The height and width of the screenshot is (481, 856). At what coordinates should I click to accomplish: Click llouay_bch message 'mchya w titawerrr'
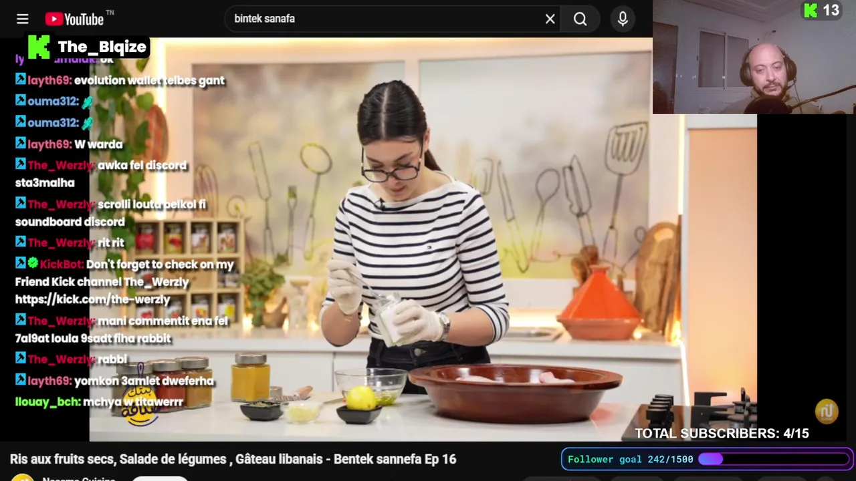[x=132, y=402]
